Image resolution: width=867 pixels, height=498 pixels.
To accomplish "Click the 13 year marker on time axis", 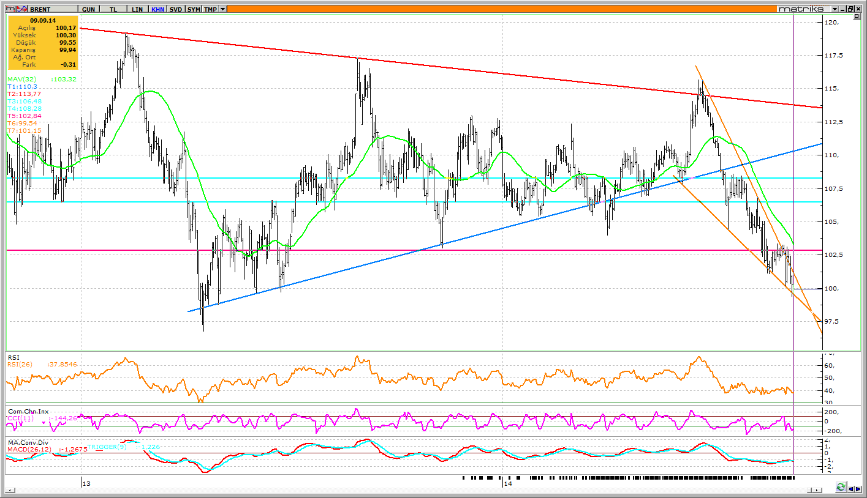I will click(86, 485).
